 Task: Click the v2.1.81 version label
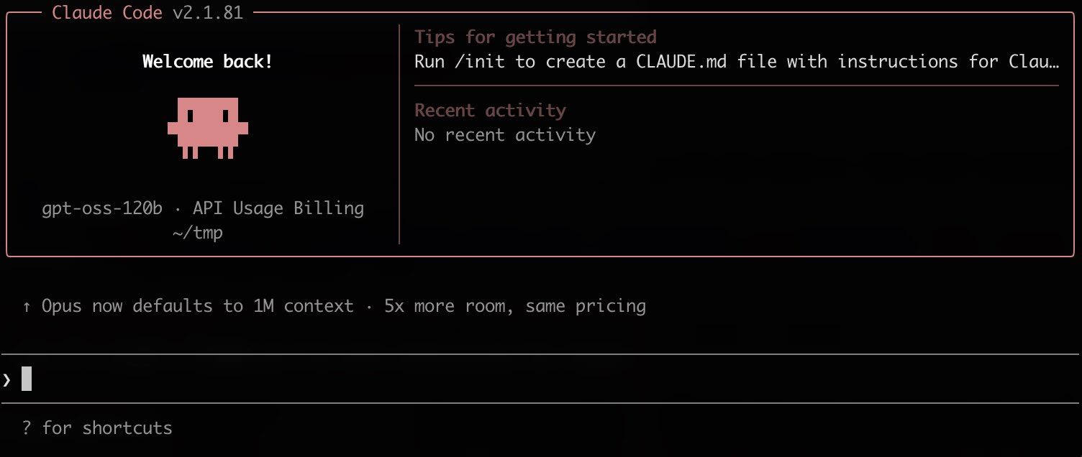tap(207, 13)
